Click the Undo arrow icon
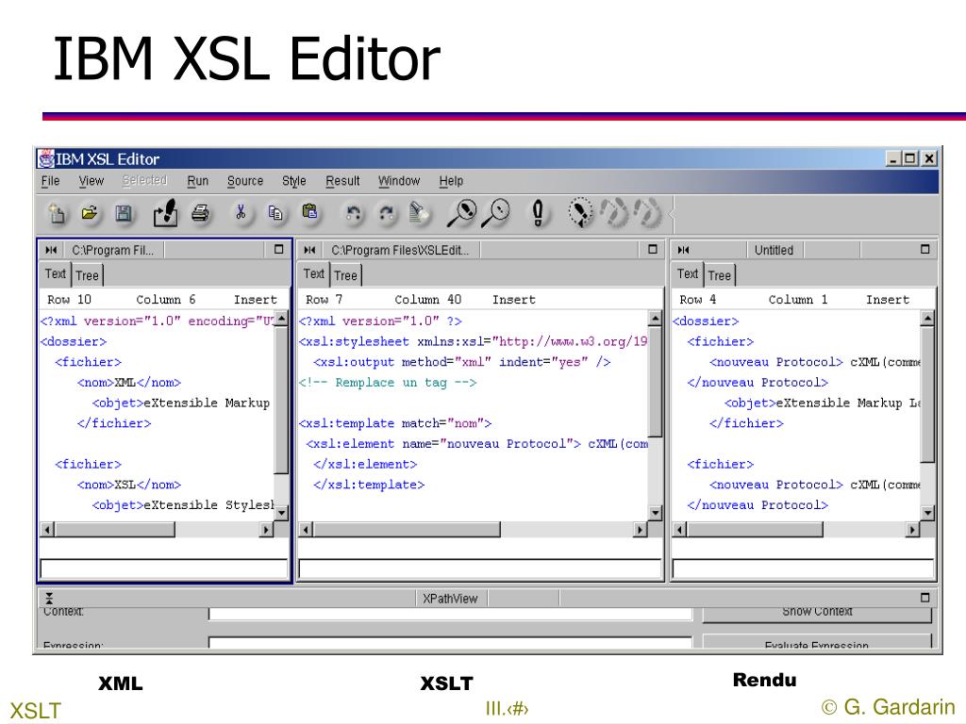This screenshot has width=966, height=724. tap(353, 214)
